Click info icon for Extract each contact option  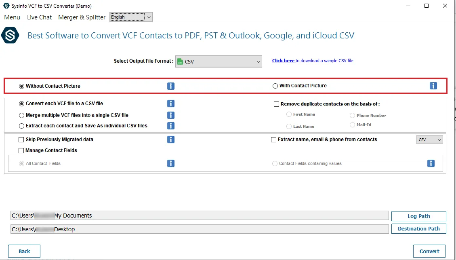[x=171, y=126]
